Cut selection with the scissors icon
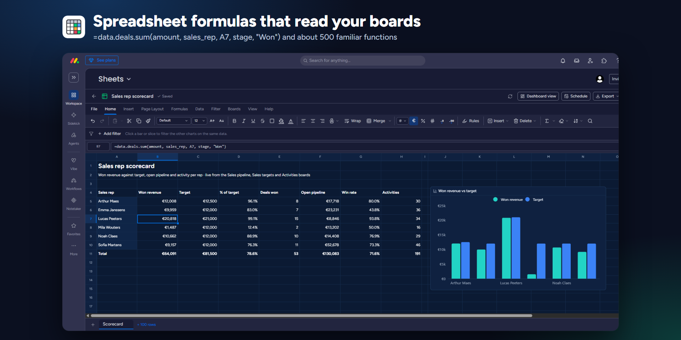The height and width of the screenshot is (340, 681). pos(129,121)
